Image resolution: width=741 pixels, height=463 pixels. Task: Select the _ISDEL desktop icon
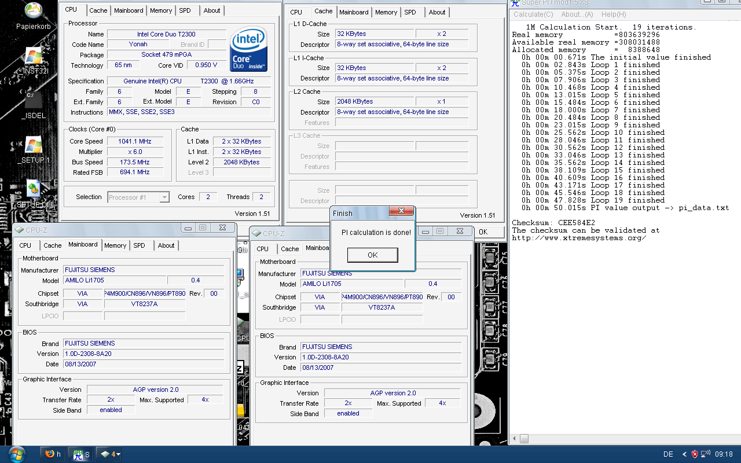[x=33, y=106]
